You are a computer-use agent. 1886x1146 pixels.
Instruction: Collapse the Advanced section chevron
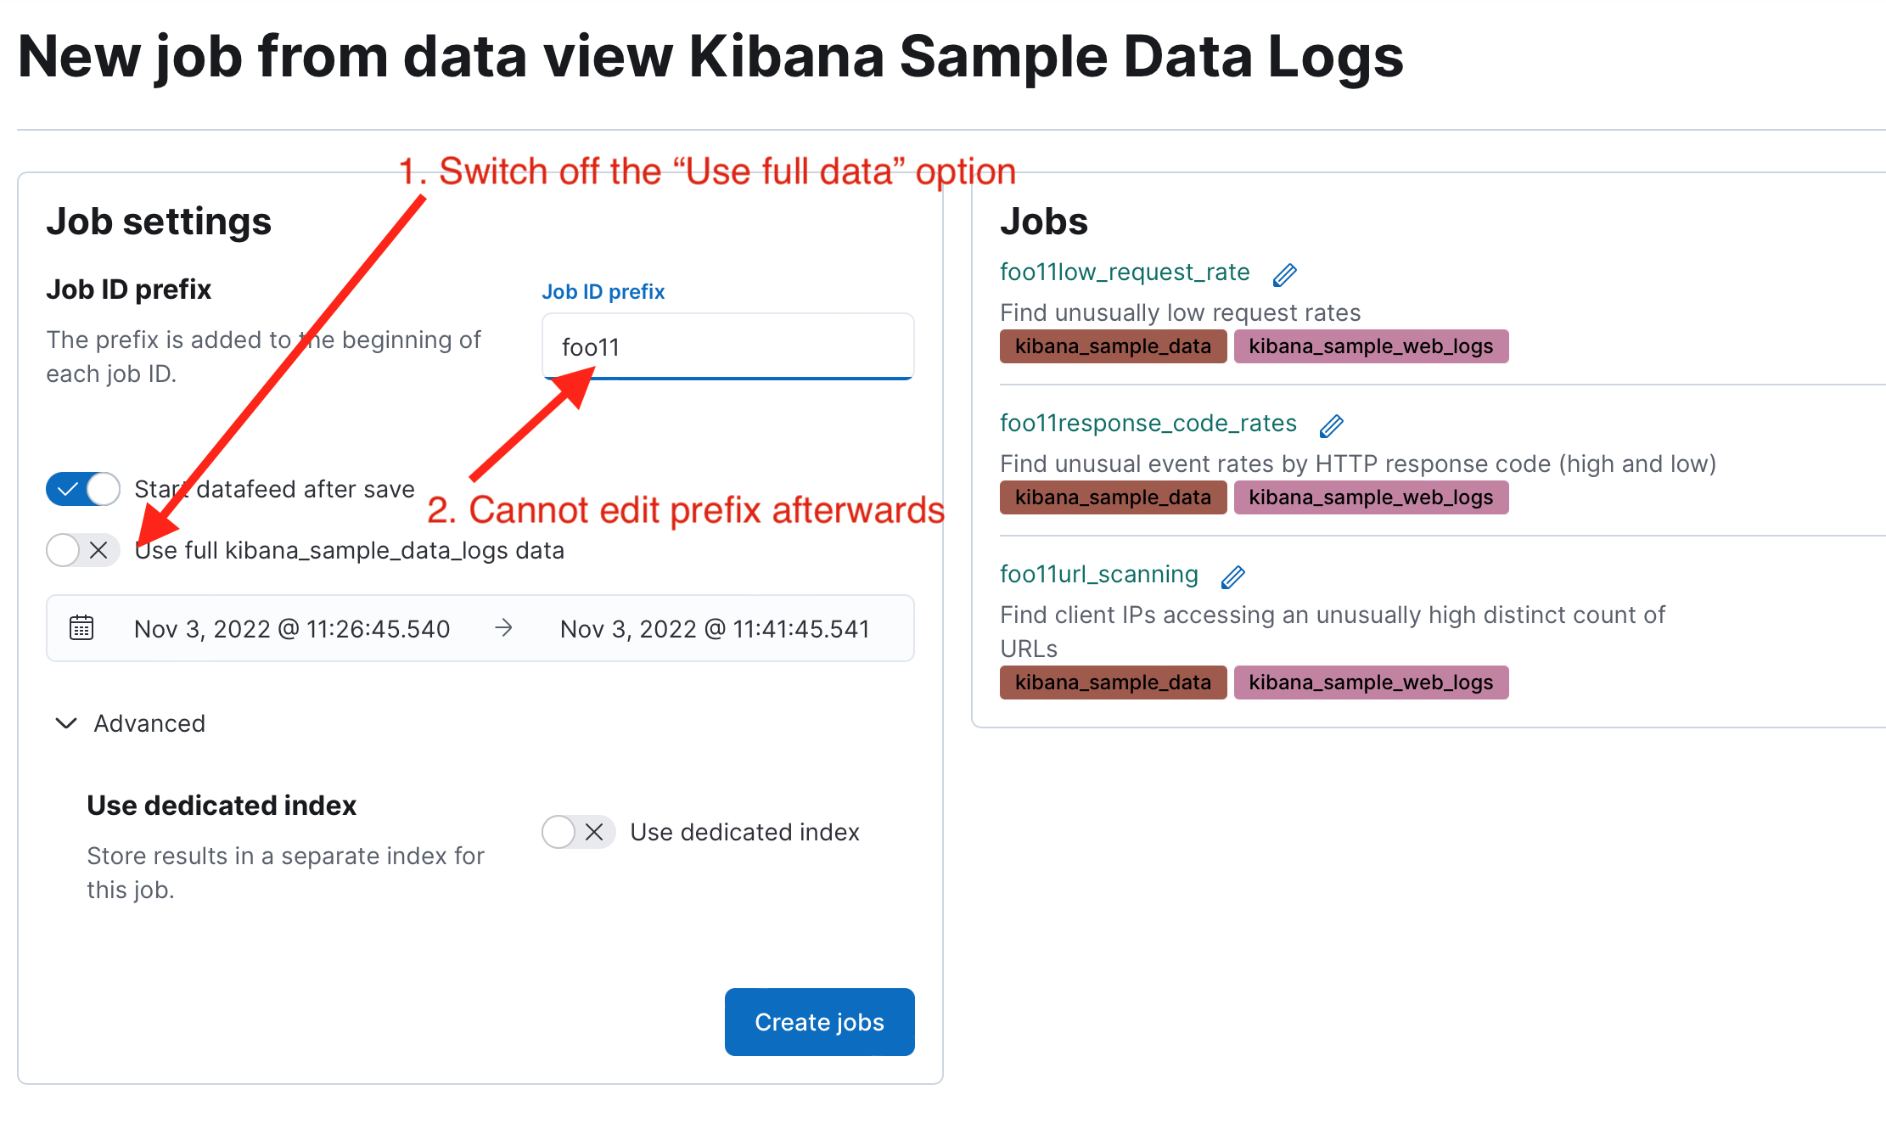(66, 723)
